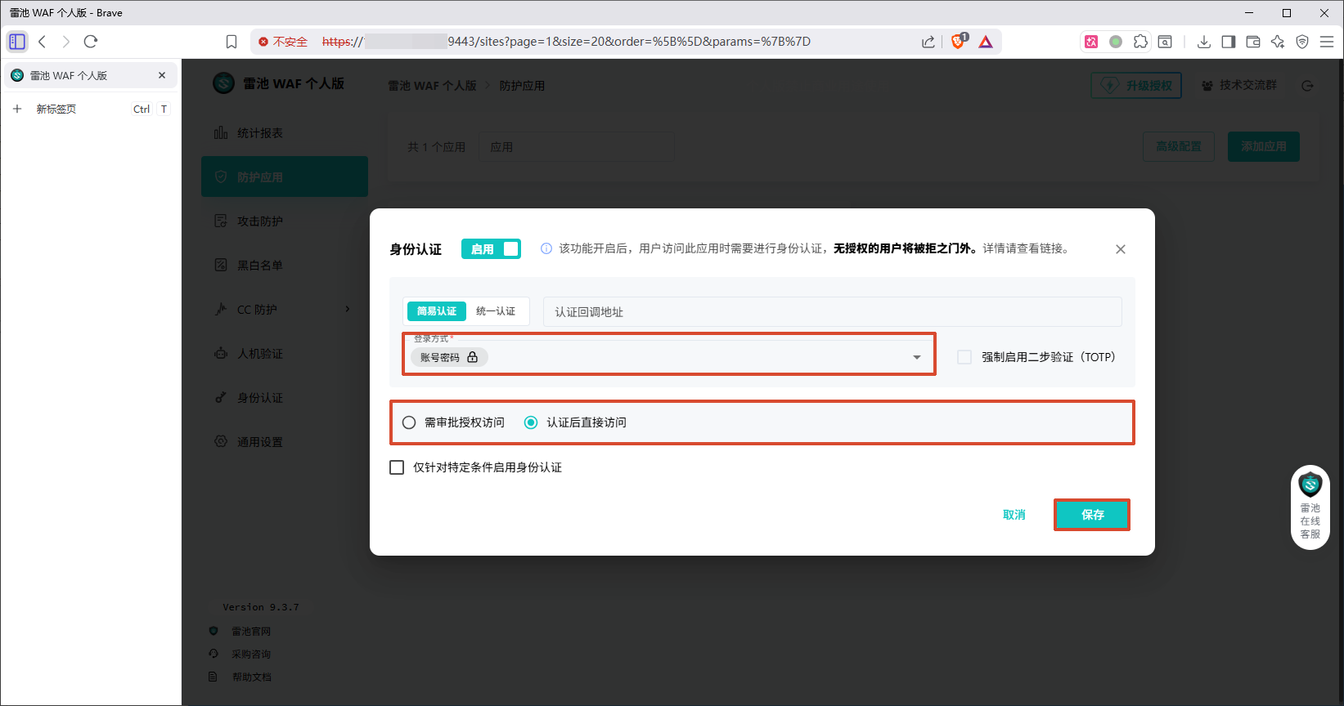
Task: Go forward with the browser forward arrow
Action: (66, 42)
